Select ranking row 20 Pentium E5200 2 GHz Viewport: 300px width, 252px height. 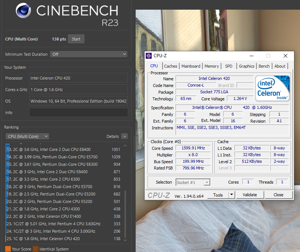pyautogui.click(x=63, y=201)
